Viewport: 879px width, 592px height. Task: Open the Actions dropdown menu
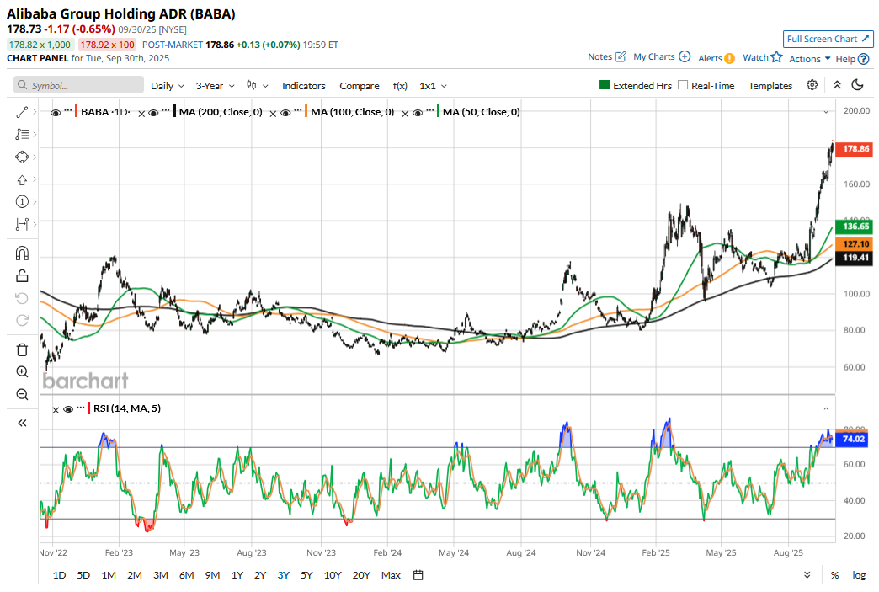pos(810,58)
